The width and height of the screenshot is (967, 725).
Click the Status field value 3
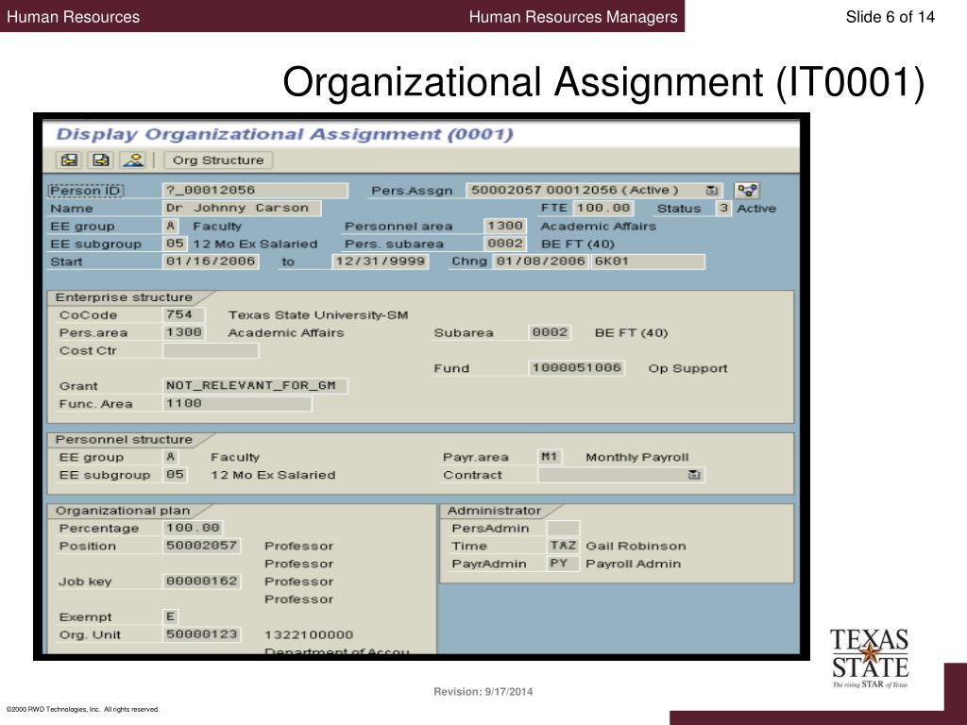723,209
